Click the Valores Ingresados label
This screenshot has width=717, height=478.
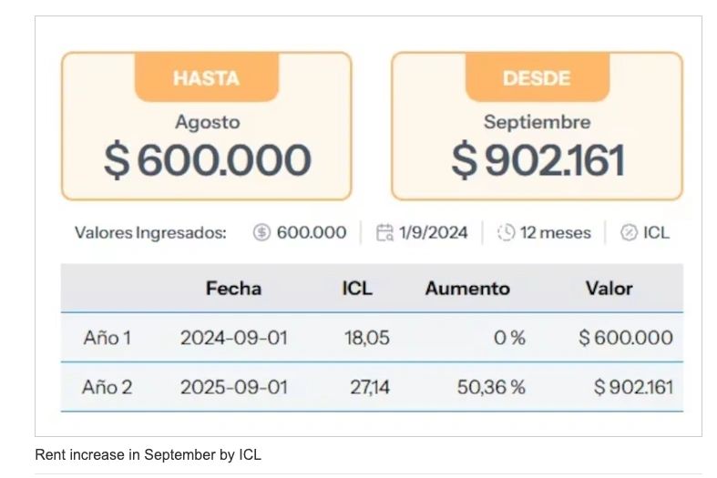coord(150,232)
